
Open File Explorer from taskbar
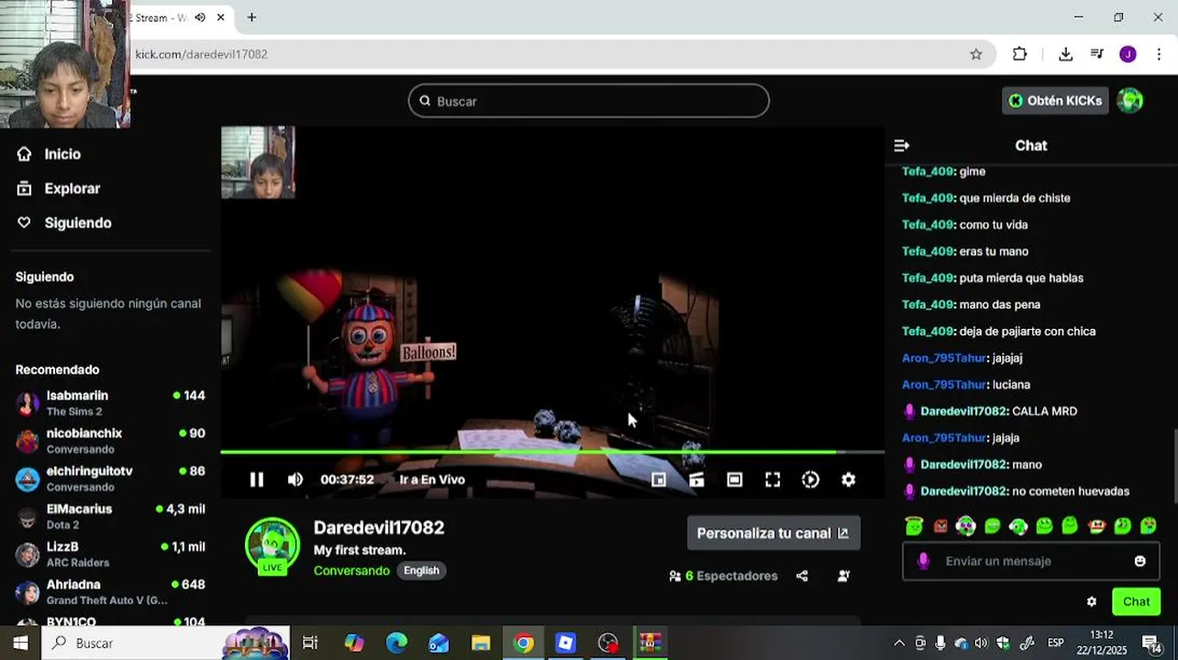pyautogui.click(x=481, y=643)
